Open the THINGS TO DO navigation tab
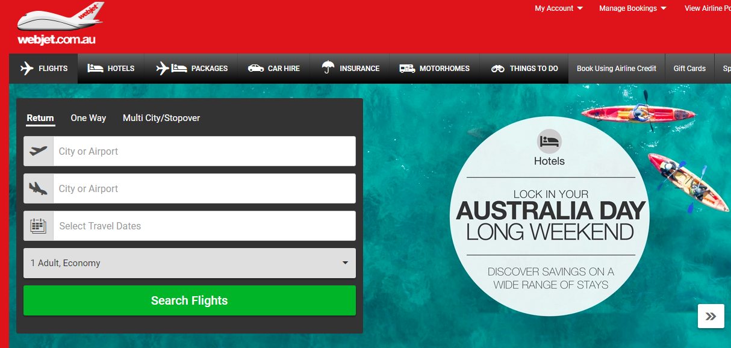 (x=524, y=69)
